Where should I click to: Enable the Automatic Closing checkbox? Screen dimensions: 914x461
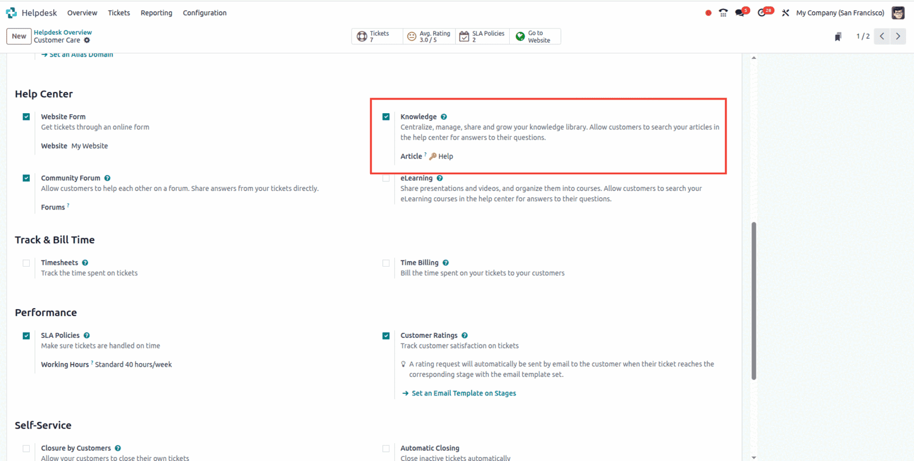pos(386,448)
